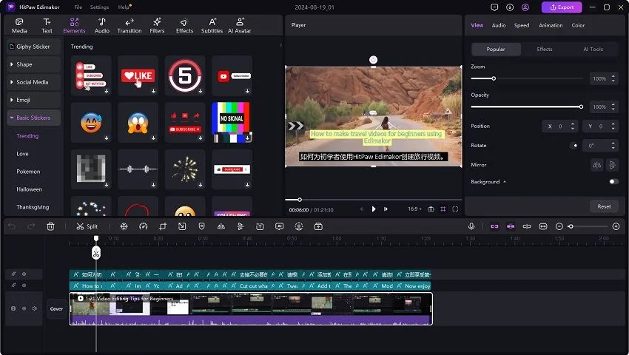Image resolution: width=629 pixels, height=355 pixels.
Task: Click the Reset button
Action: coord(604,206)
